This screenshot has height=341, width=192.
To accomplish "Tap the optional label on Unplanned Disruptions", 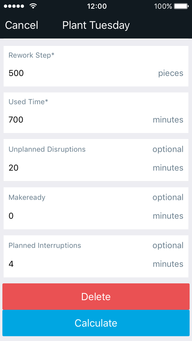I will click(x=168, y=149).
